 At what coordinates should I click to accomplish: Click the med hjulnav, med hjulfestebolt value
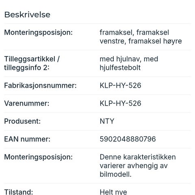point(129,63)
